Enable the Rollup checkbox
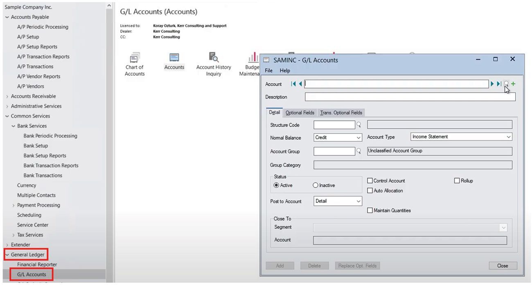532x285 pixels. pyautogui.click(x=457, y=181)
